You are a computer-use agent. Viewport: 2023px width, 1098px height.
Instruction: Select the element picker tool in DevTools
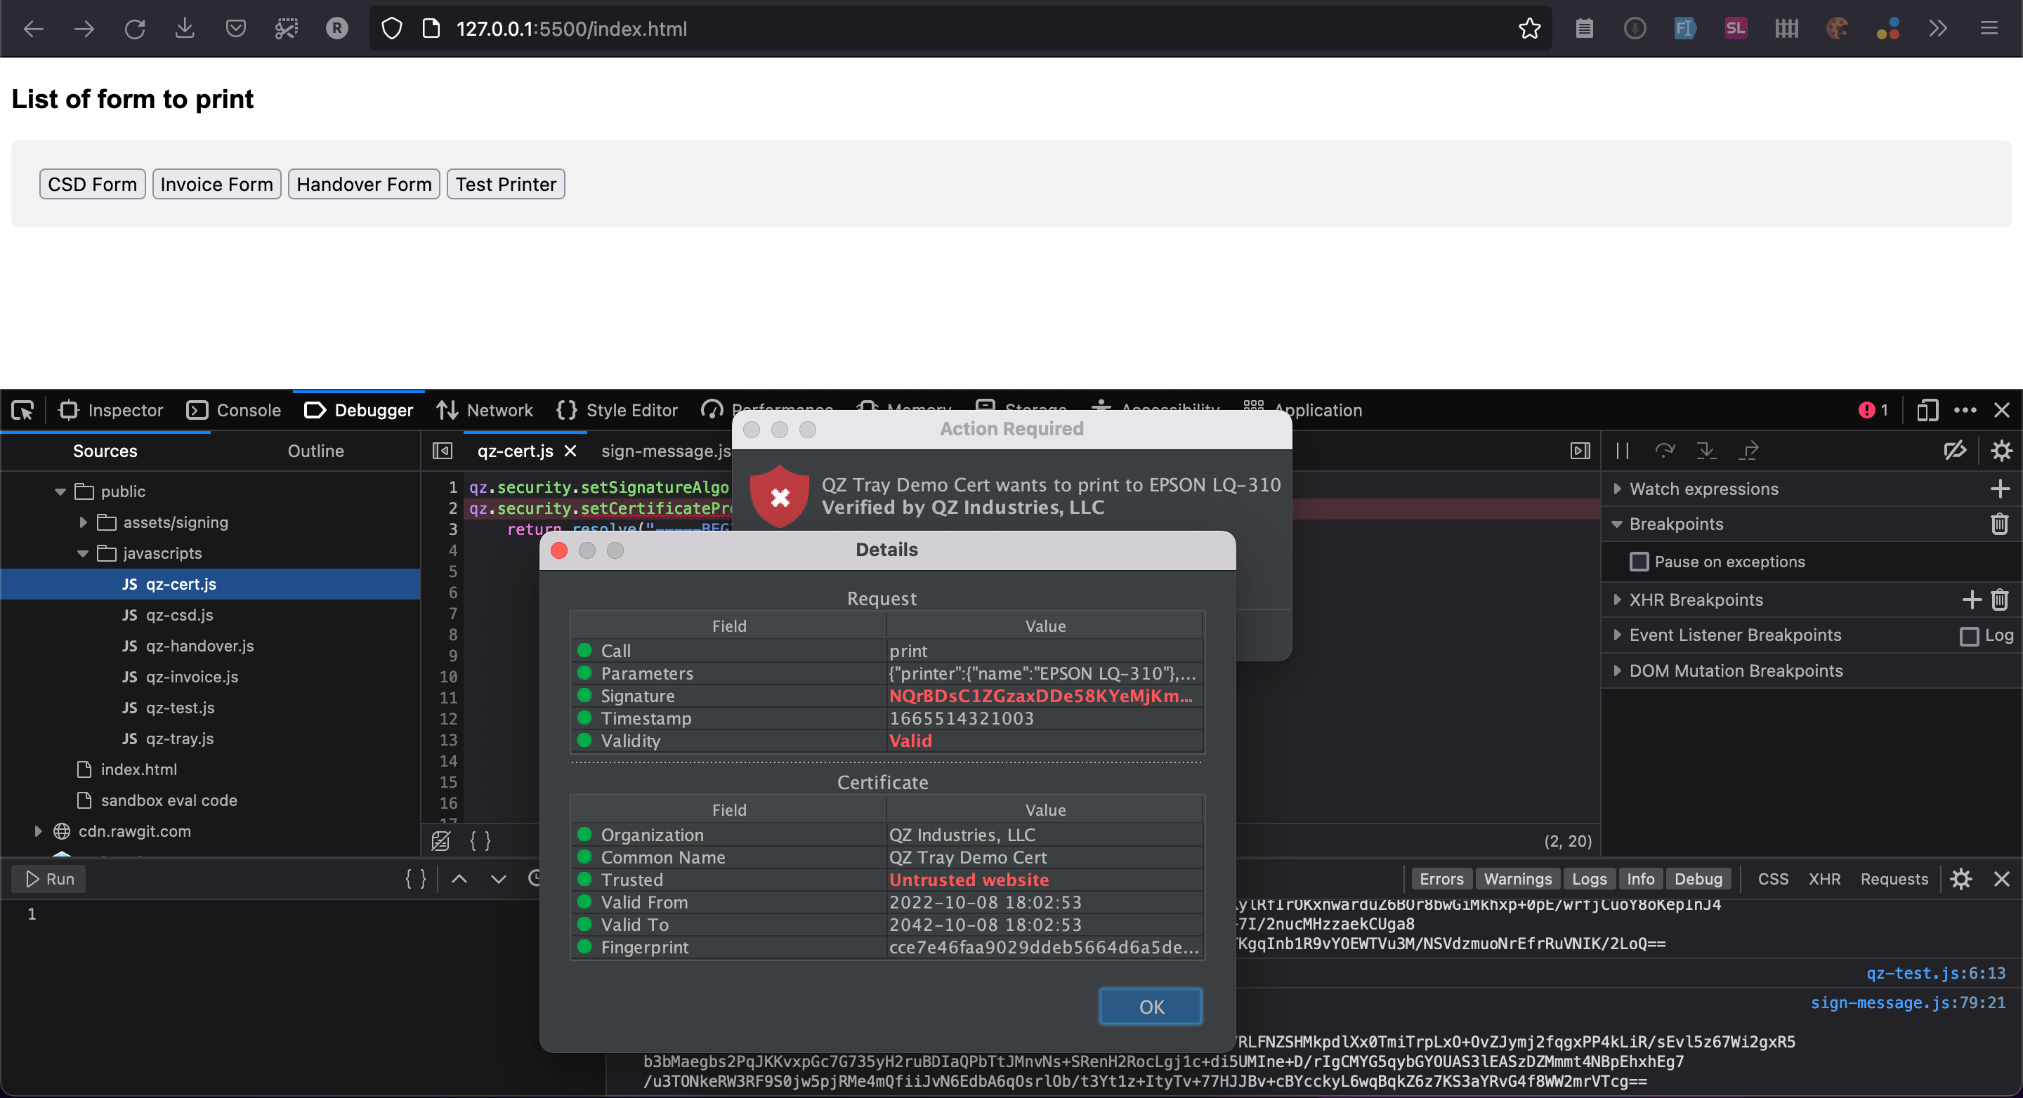point(21,410)
